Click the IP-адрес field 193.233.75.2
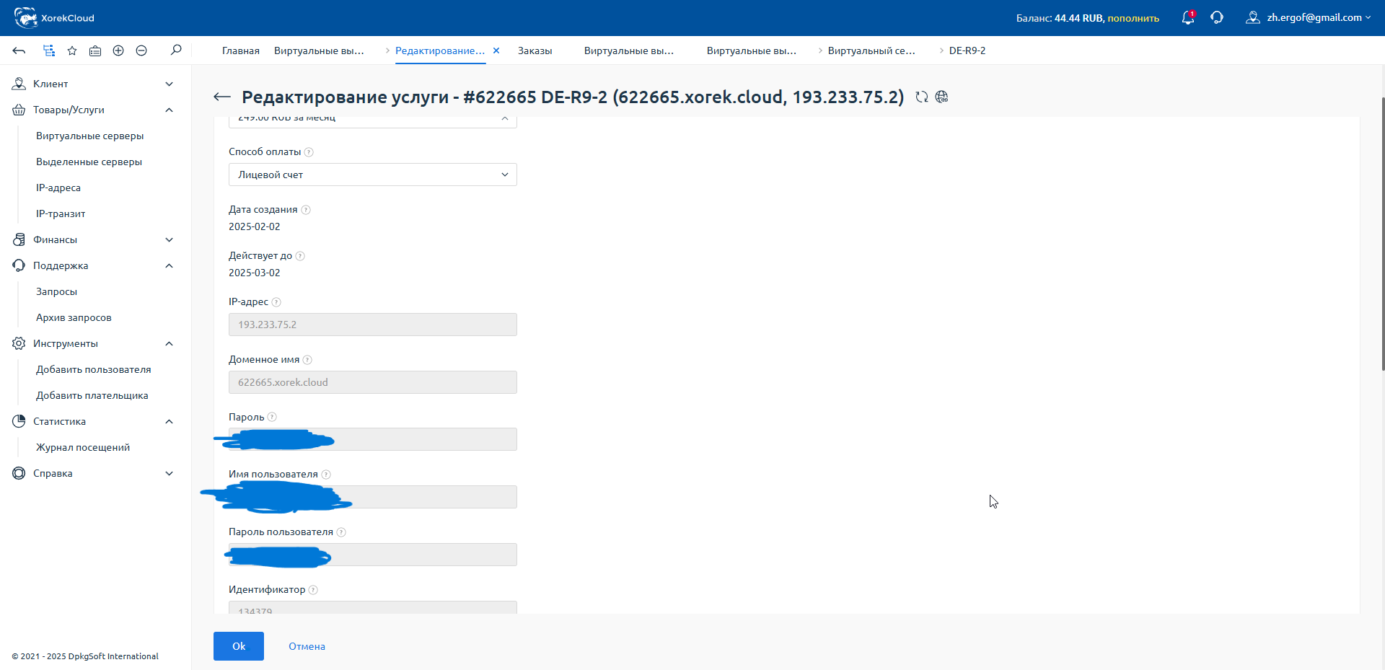 (373, 325)
